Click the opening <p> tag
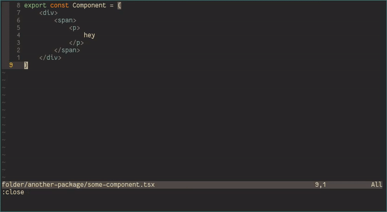387x212 pixels. pyautogui.click(x=74, y=28)
